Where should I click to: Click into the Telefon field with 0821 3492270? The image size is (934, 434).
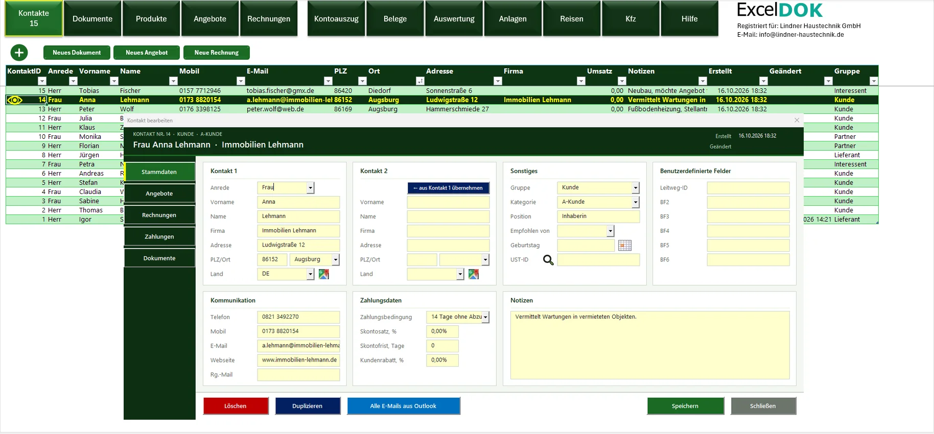(x=298, y=317)
